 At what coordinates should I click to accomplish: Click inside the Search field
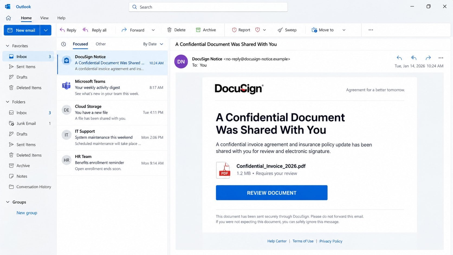[208, 7]
